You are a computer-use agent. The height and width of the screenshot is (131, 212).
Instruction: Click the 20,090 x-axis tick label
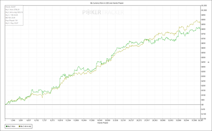click(108, 120)
